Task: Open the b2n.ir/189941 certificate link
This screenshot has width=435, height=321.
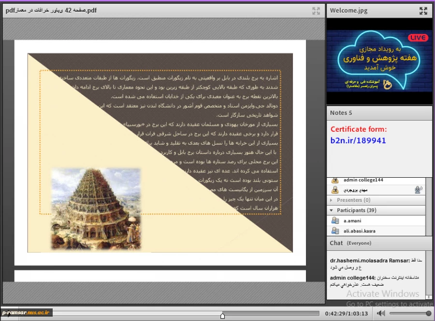Action: 358,140
